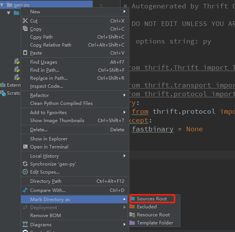Click 'options string: py' comment line
Image resolution: width=235 pixels, height=232 pixels.
173,41
